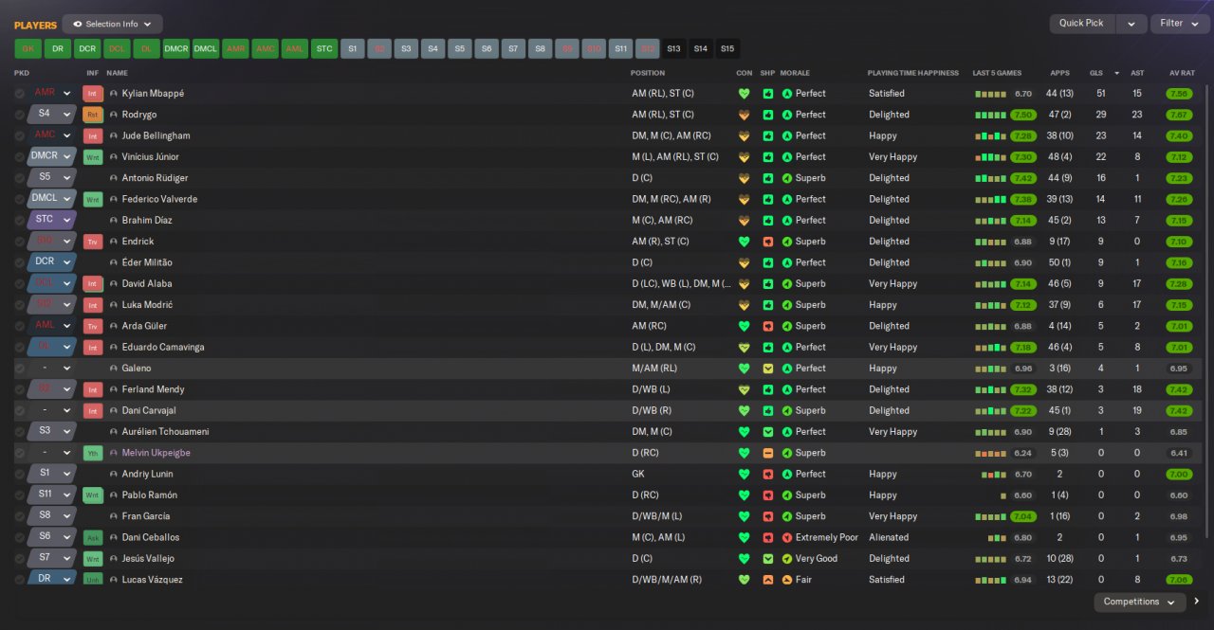Toggle the picked circle for Fran García
The height and width of the screenshot is (630, 1214).
(20, 516)
